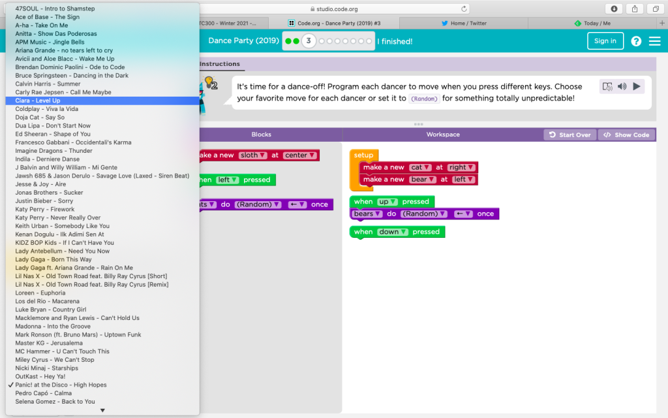Choose song Pedro Capó - Calma

(102, 393)
